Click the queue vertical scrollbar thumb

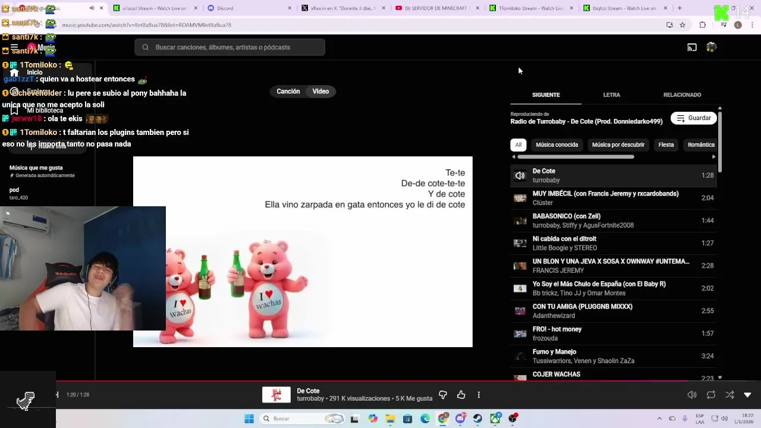(x=720, y=141)
